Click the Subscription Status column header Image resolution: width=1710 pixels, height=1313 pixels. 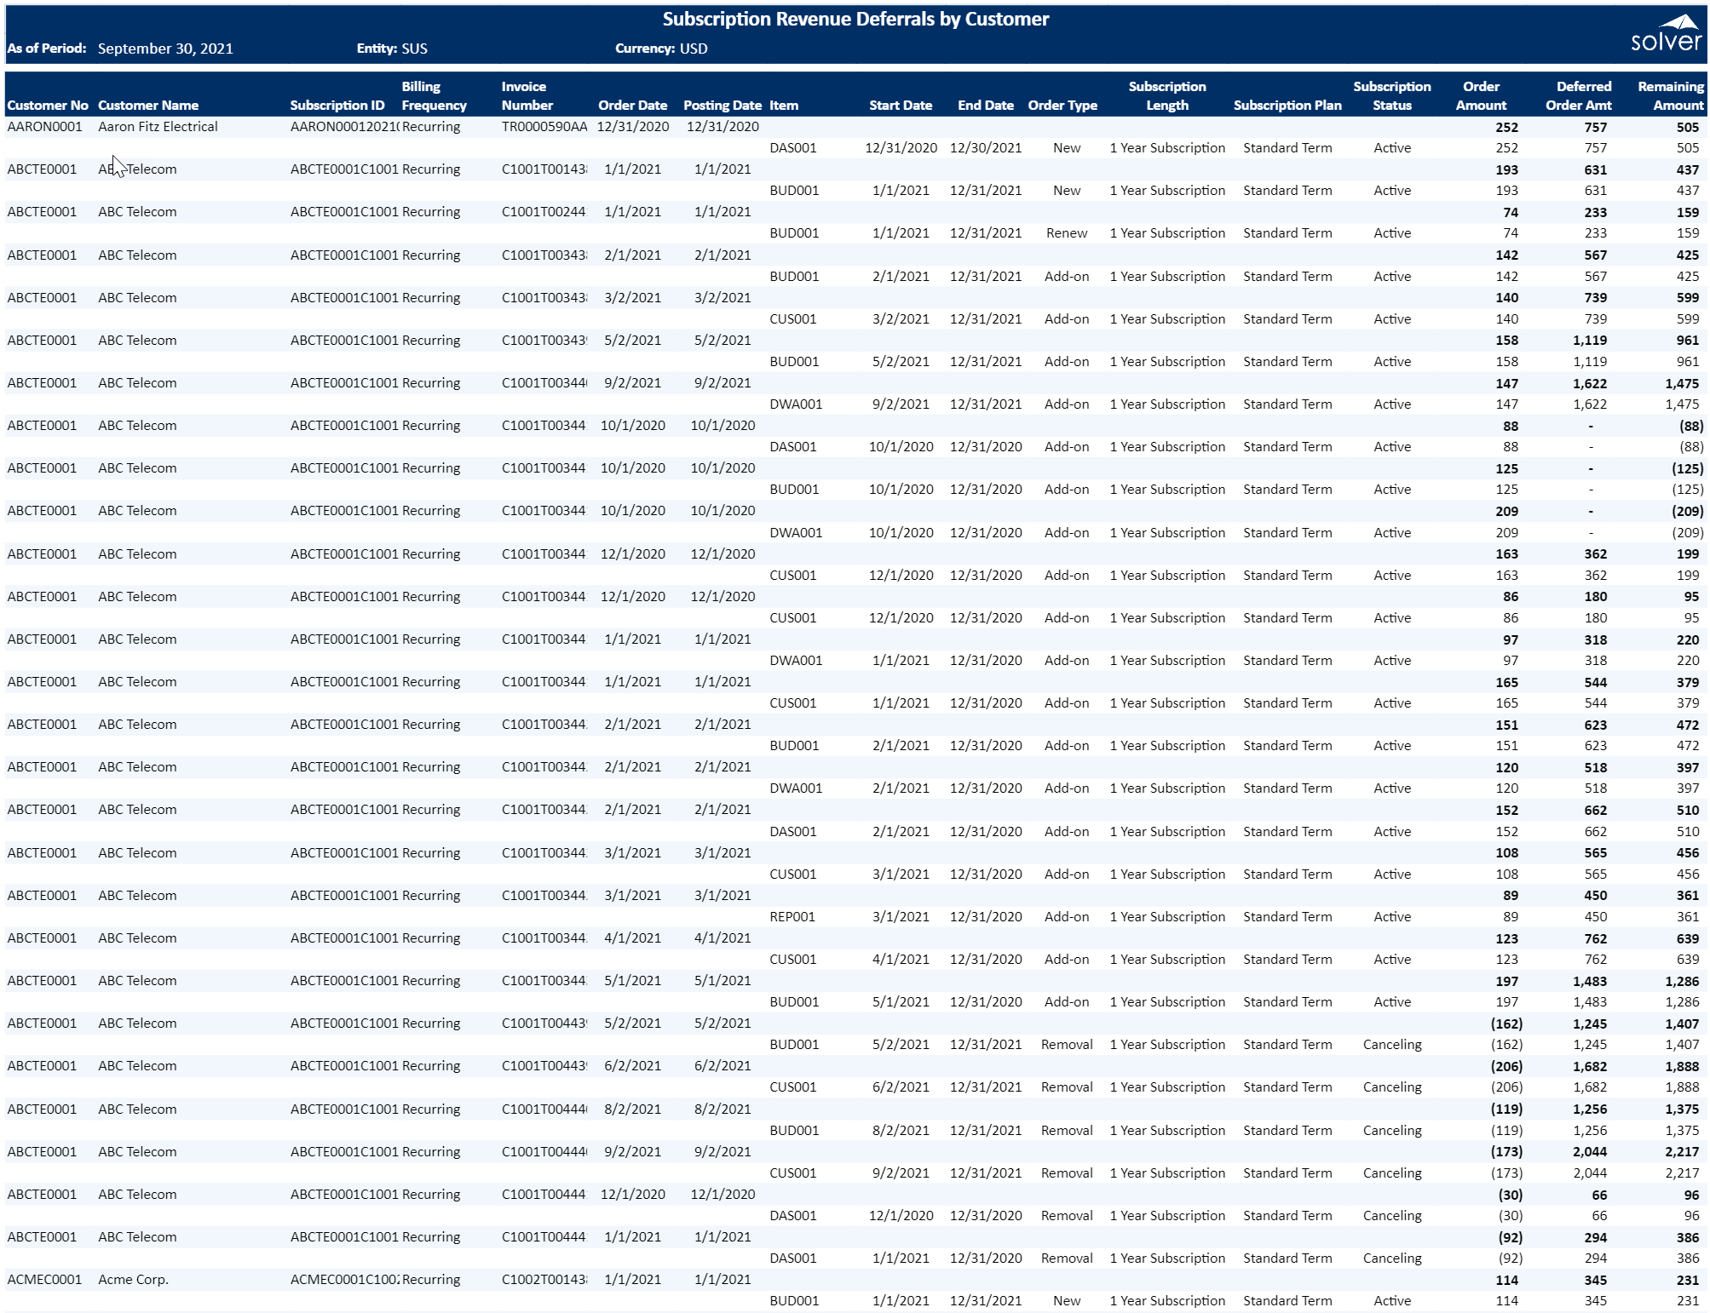click(1392, 96)
